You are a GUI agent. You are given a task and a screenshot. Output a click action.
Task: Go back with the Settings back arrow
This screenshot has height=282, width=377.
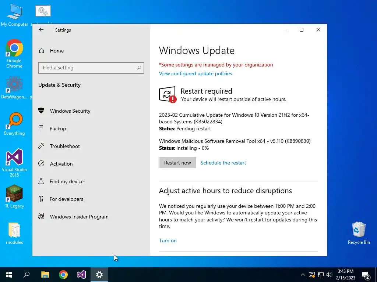tap(41, 30)
